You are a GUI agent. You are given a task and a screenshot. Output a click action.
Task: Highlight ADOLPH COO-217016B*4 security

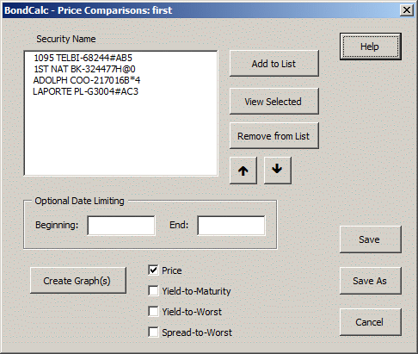pos(87,80)
